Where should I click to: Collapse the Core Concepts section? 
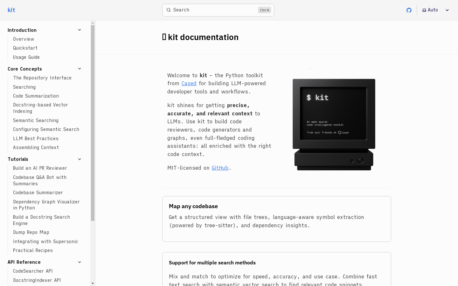[x=80, y=69]
